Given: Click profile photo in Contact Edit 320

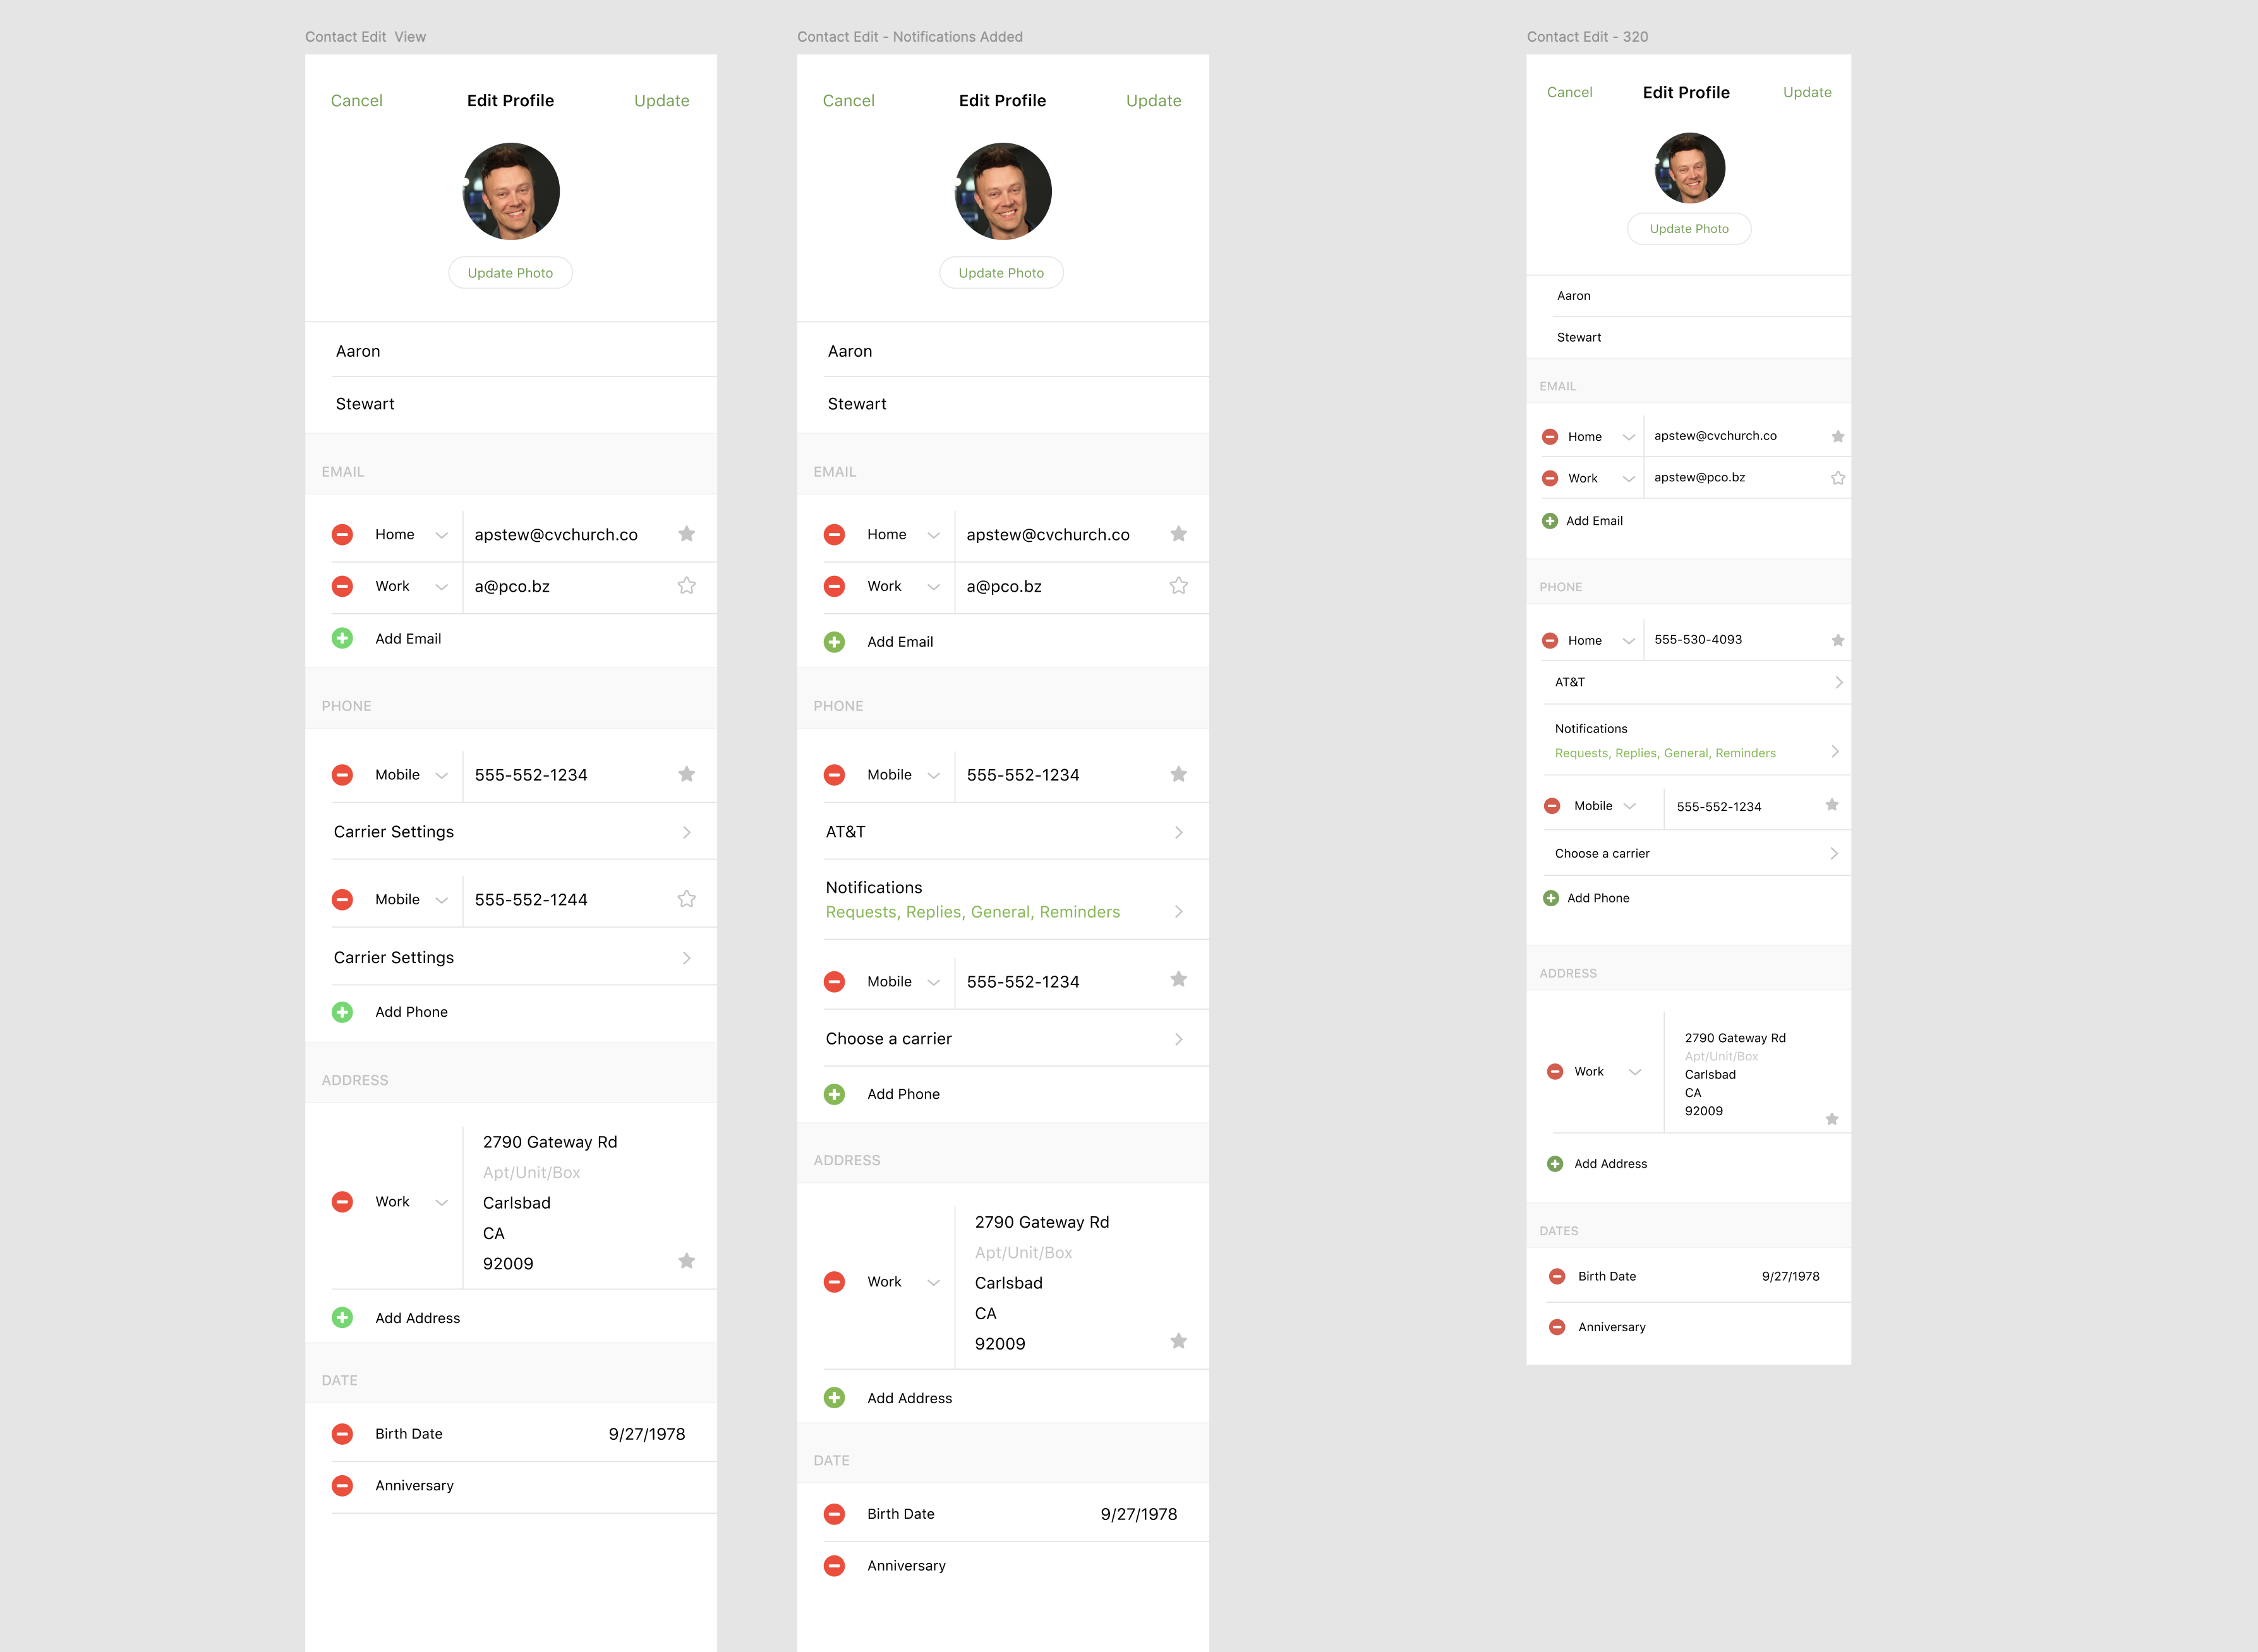Looking at the screenshot, I should pos(1690,168).
